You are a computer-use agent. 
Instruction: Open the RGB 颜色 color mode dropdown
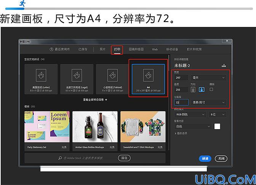190,114
